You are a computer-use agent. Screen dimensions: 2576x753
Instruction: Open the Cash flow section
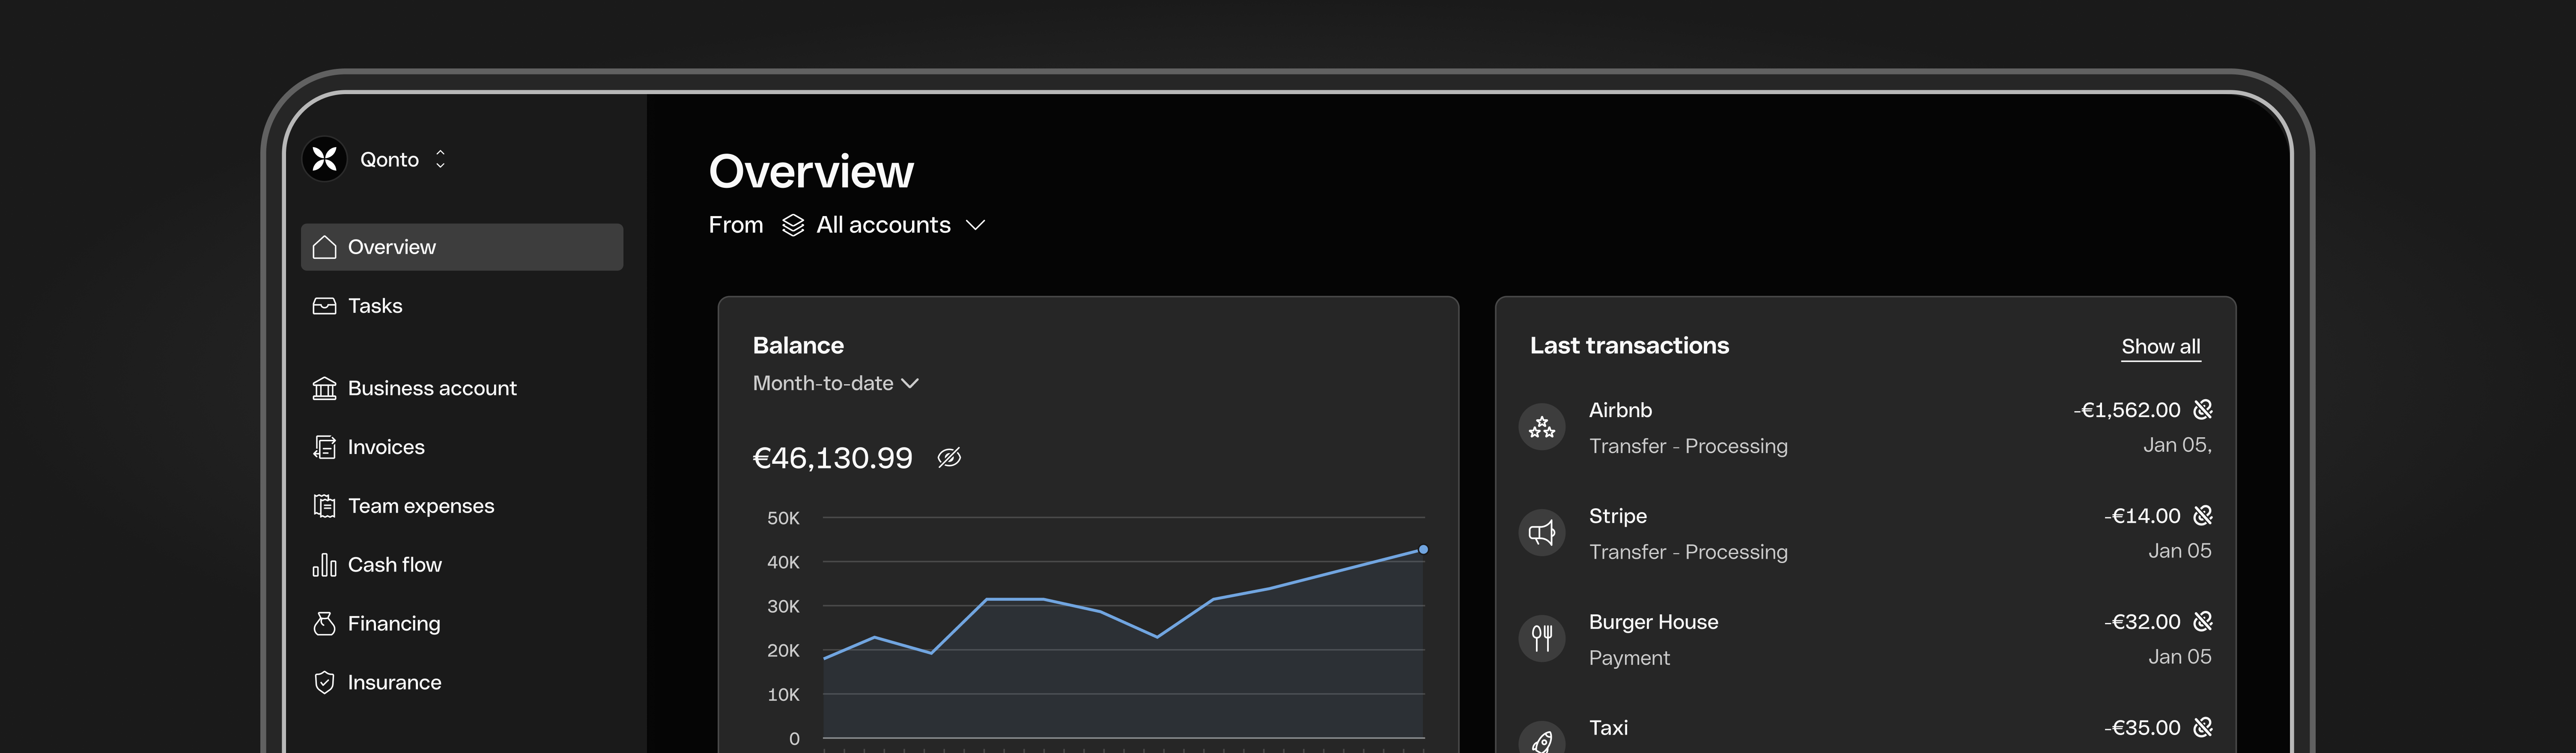click(x=395, y=564)
